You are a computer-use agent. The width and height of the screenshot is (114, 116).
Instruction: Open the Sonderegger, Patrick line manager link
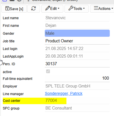pyautogui.click(x=64, y=93)
